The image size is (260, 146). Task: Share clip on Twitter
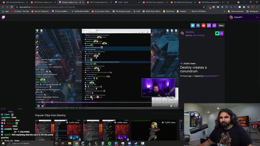(193, 26)
